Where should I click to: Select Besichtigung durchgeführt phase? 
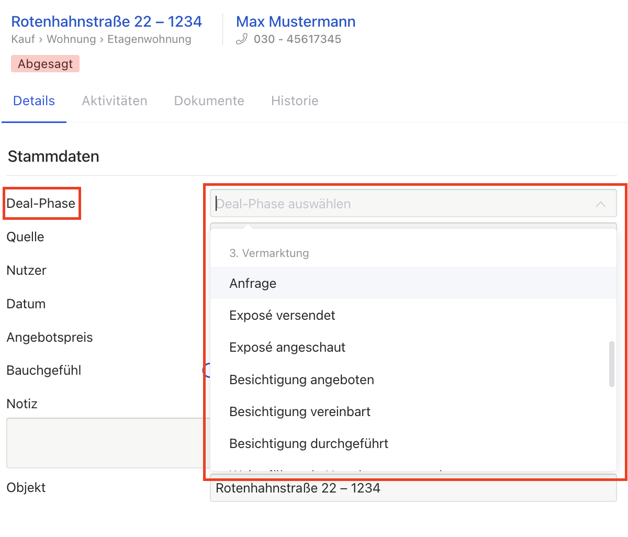[309, 444]
